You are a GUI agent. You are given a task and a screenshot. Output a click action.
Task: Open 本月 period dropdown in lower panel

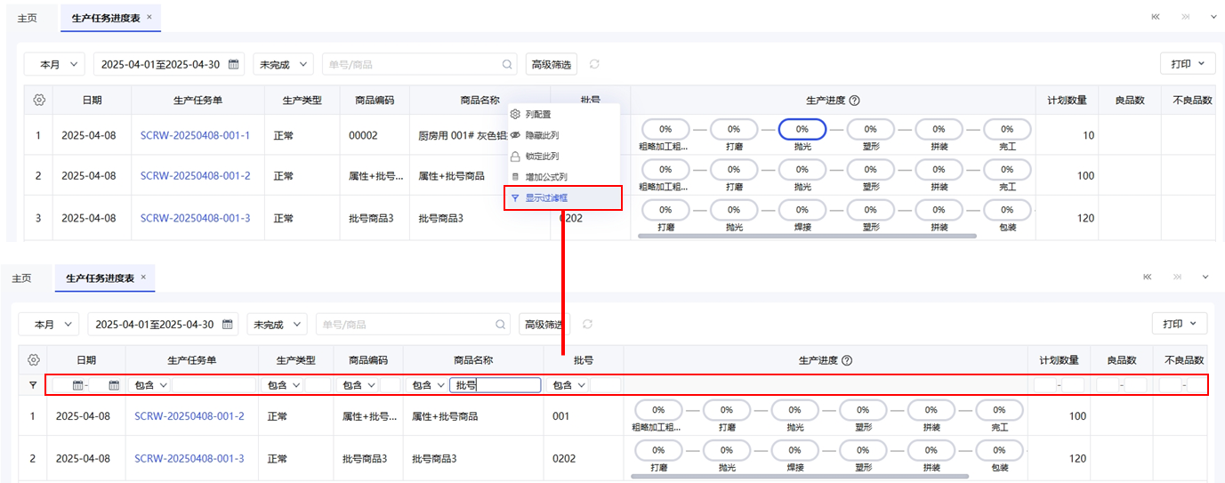point(49,324)
